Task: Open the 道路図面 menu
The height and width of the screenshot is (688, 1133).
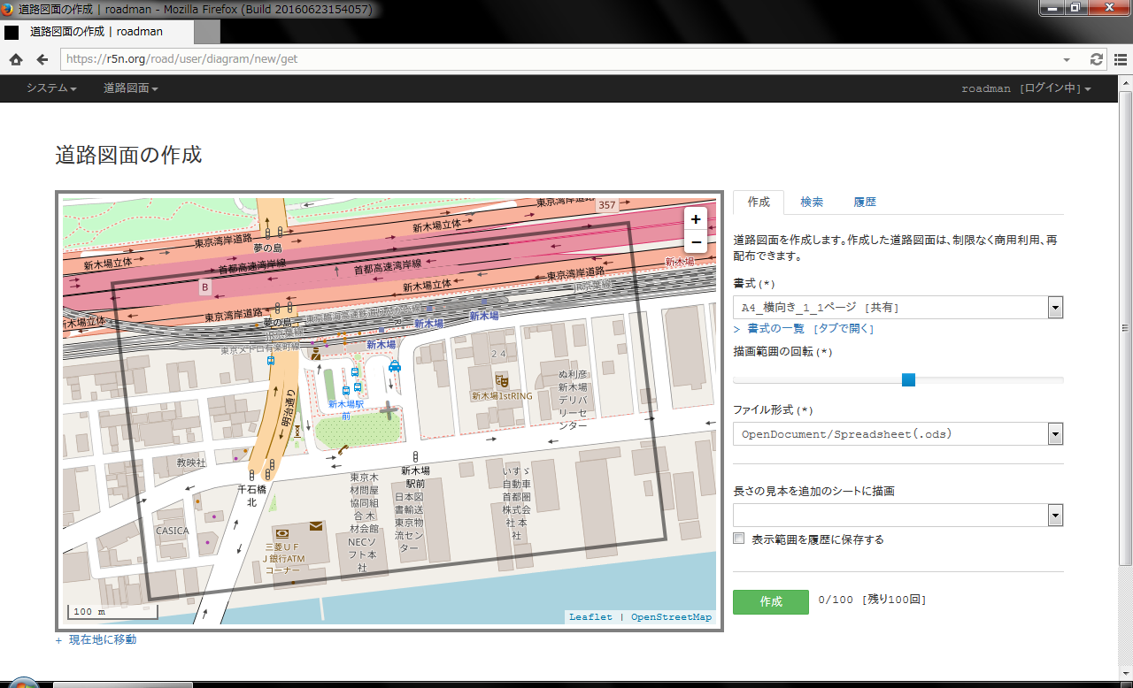Action: [131, 88]
